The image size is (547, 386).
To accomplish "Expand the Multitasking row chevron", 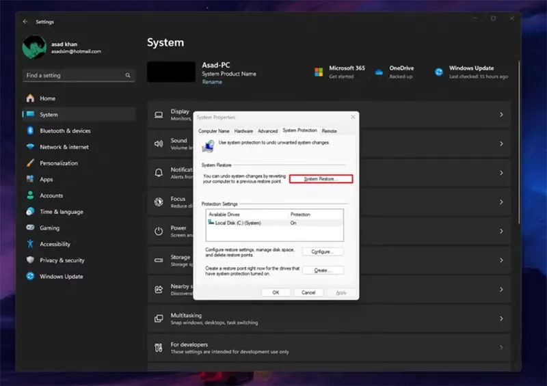I will (x=501, y=318).
